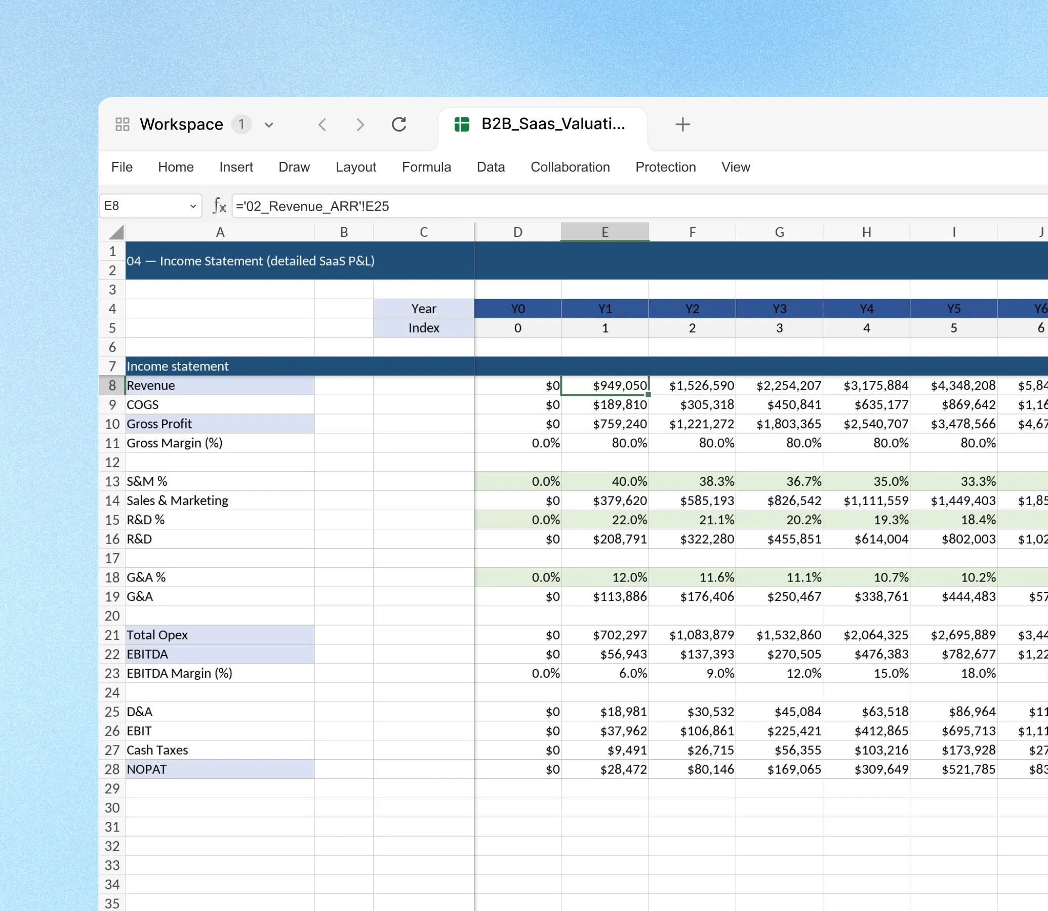Image resolution: width=1048 pixels, height=911 pixels.
Task: Click the forward navigation arrow
Action: point(360,125)
